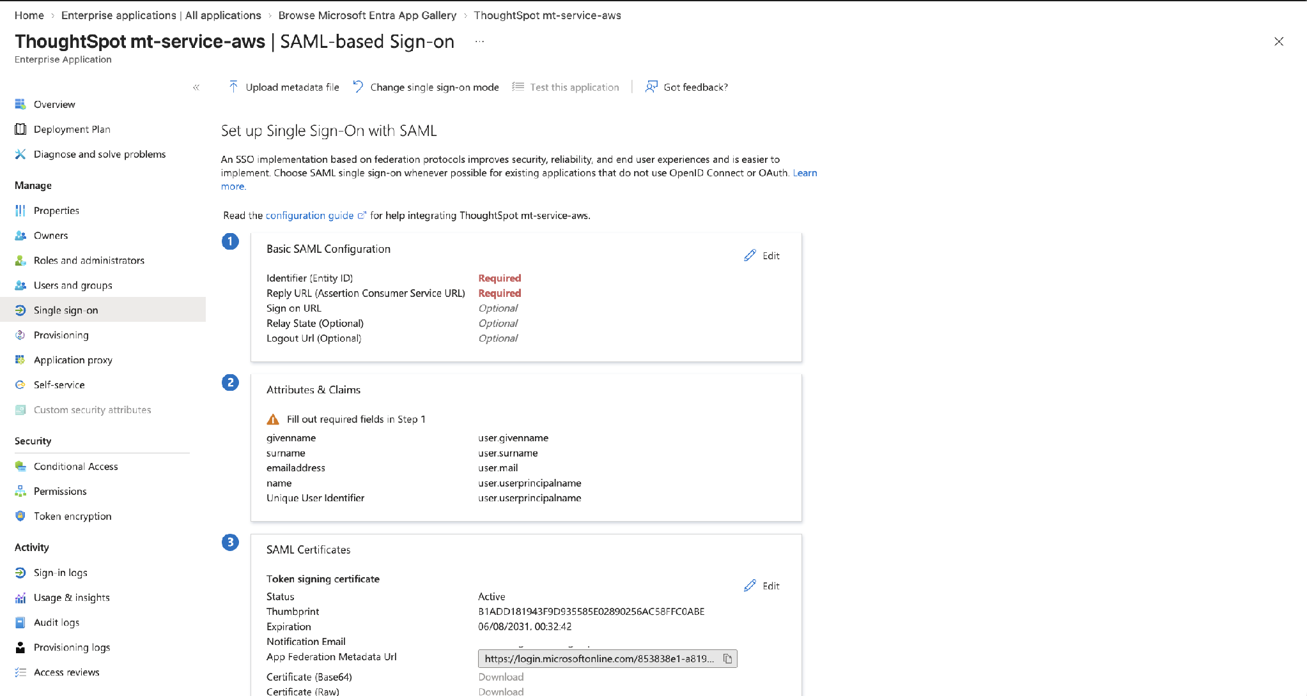Click Test this application
The image size is (1307, 696).
pyautogui.click(x=566, y=87)
